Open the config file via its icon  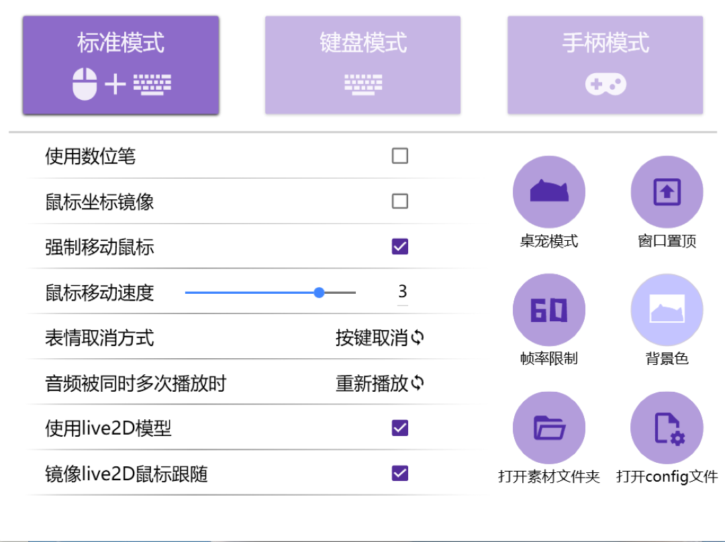click(x=667, y=427)
